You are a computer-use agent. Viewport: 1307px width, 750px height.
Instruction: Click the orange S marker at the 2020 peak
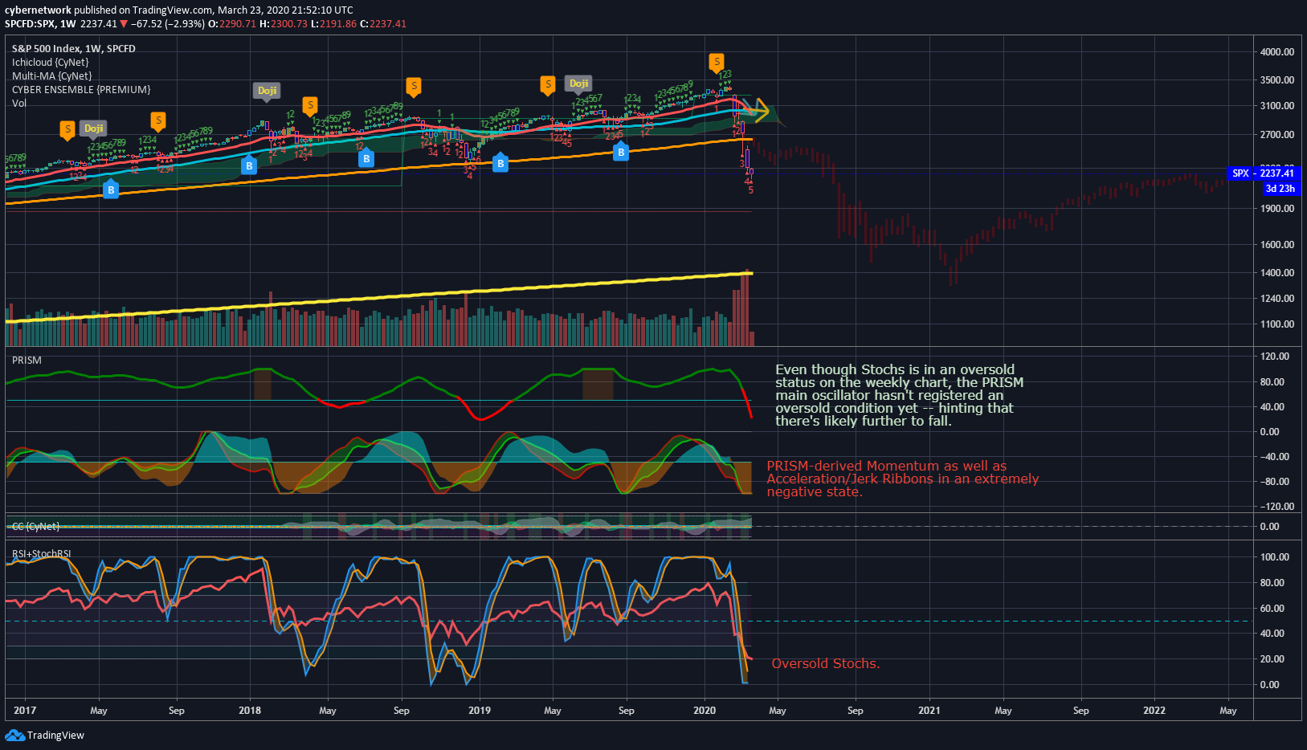(717, 62)
